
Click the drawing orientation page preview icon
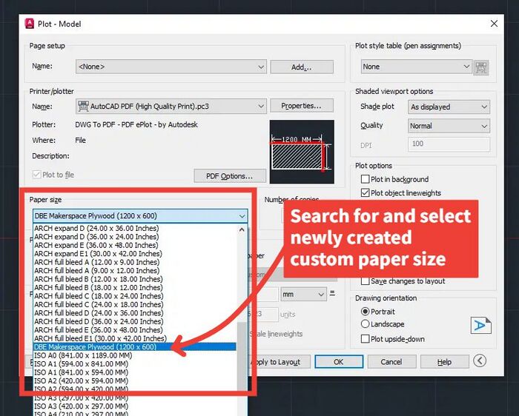point(480,325)
